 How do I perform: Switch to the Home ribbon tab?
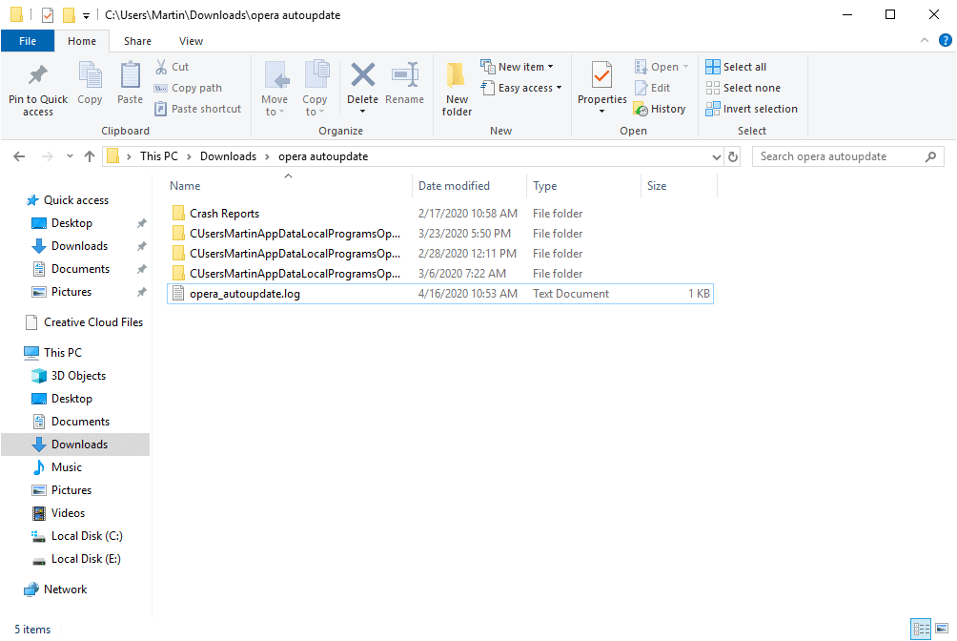82,41
